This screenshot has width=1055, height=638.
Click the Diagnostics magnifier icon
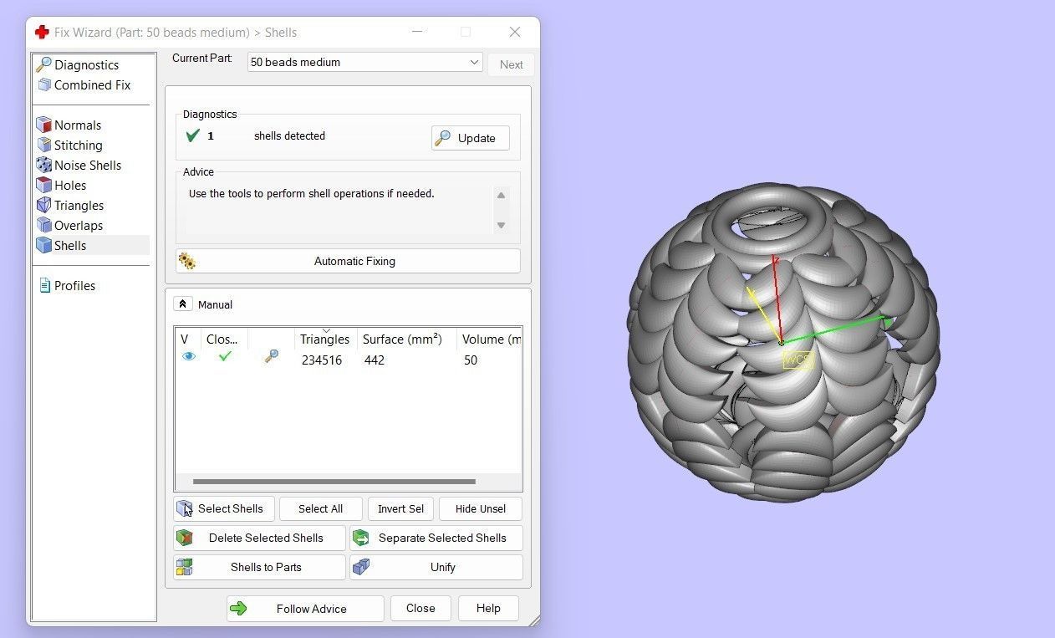point(43,64)
